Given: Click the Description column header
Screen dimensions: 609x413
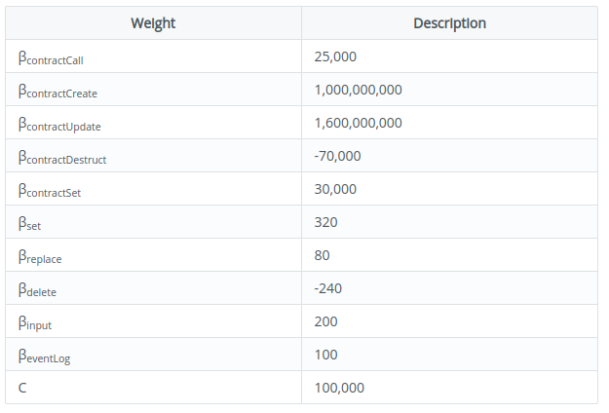Looking at the screenshot, I should point(448,23).
